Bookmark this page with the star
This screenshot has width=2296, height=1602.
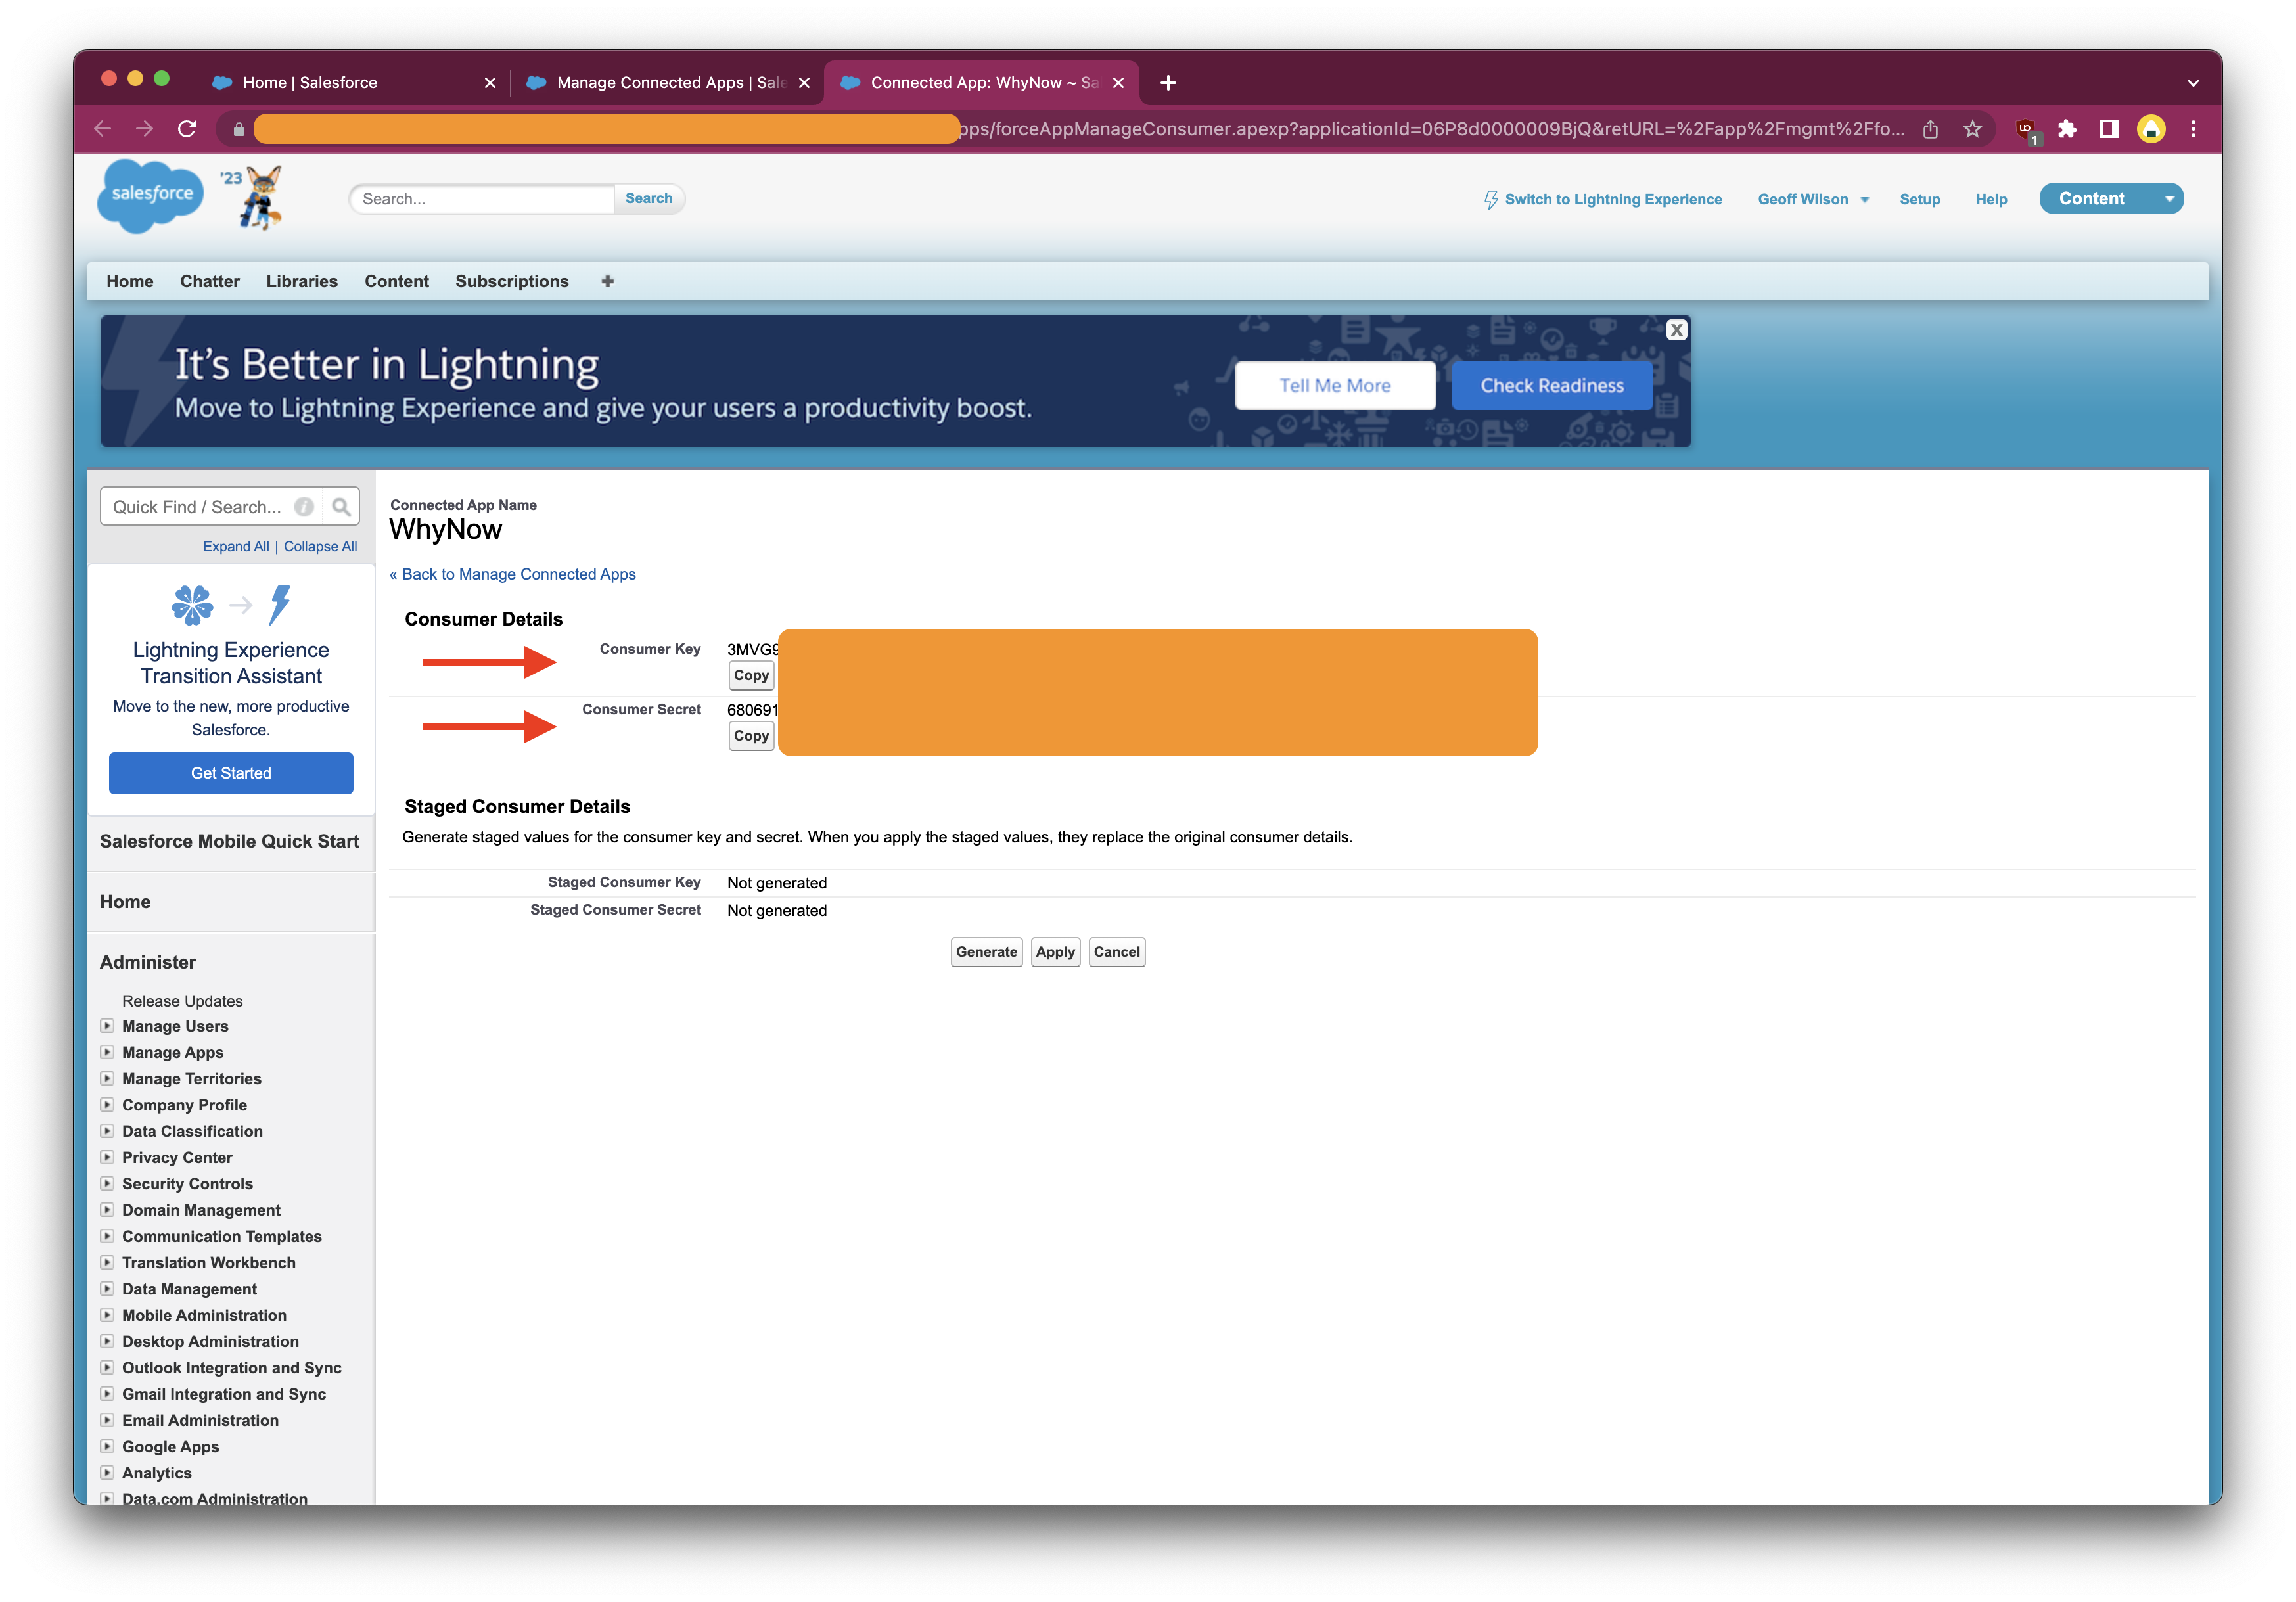pos(1972,129)
